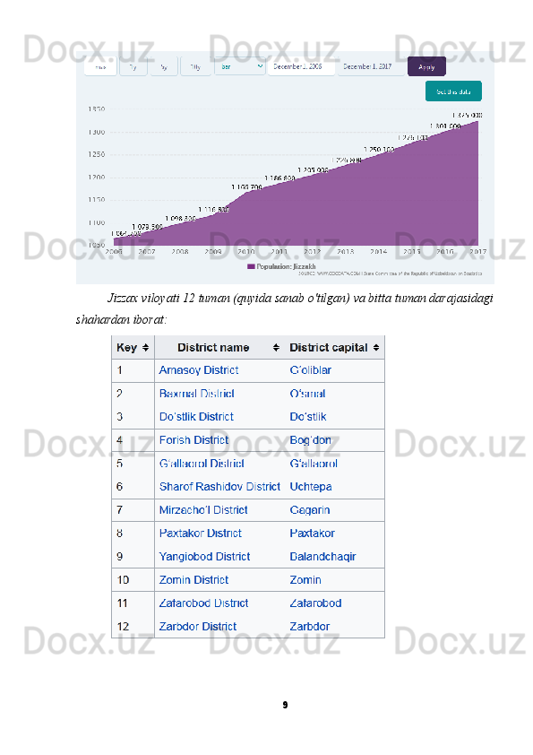Expand the Key header sort arrows downward
533x755 pixels.
tap(143, 351)
